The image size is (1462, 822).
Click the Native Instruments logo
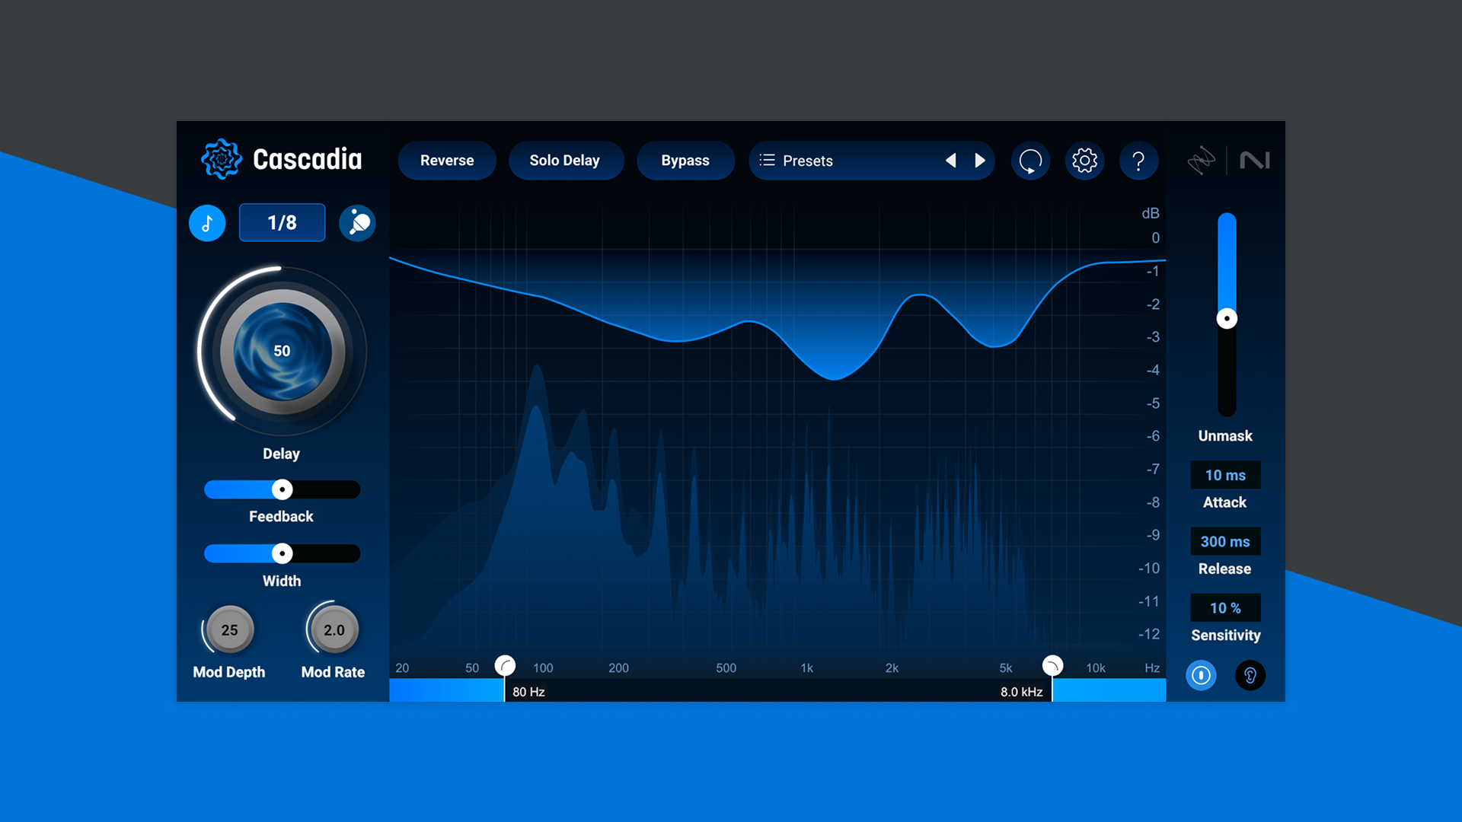1256,160
